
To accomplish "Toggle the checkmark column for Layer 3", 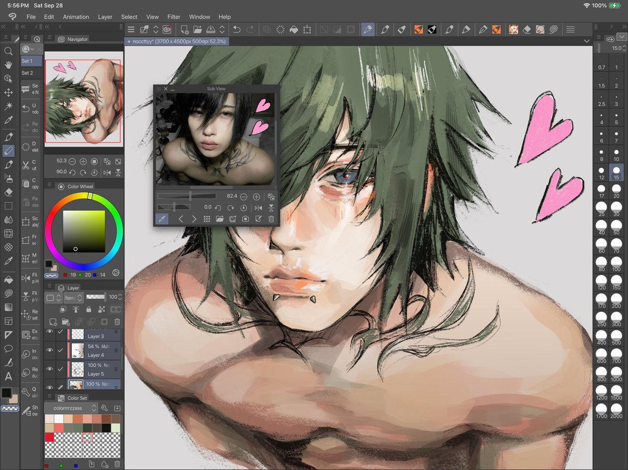I will coord(61,331).
